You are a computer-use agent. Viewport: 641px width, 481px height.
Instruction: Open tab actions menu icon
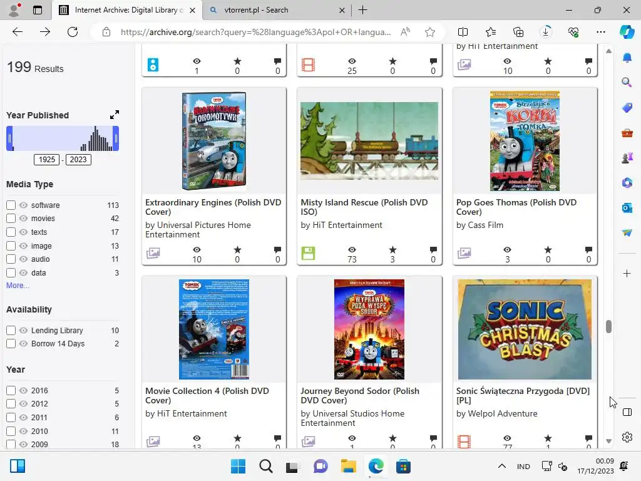(37, 10)
